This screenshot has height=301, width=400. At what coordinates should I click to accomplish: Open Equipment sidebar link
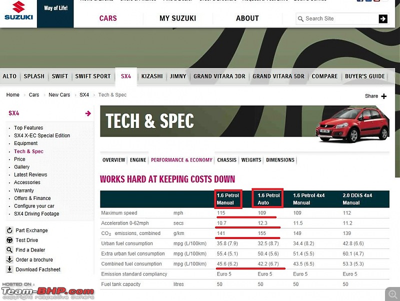click(26, 143)
